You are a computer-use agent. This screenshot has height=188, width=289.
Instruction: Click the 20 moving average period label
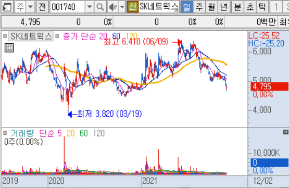click(103, 36)
